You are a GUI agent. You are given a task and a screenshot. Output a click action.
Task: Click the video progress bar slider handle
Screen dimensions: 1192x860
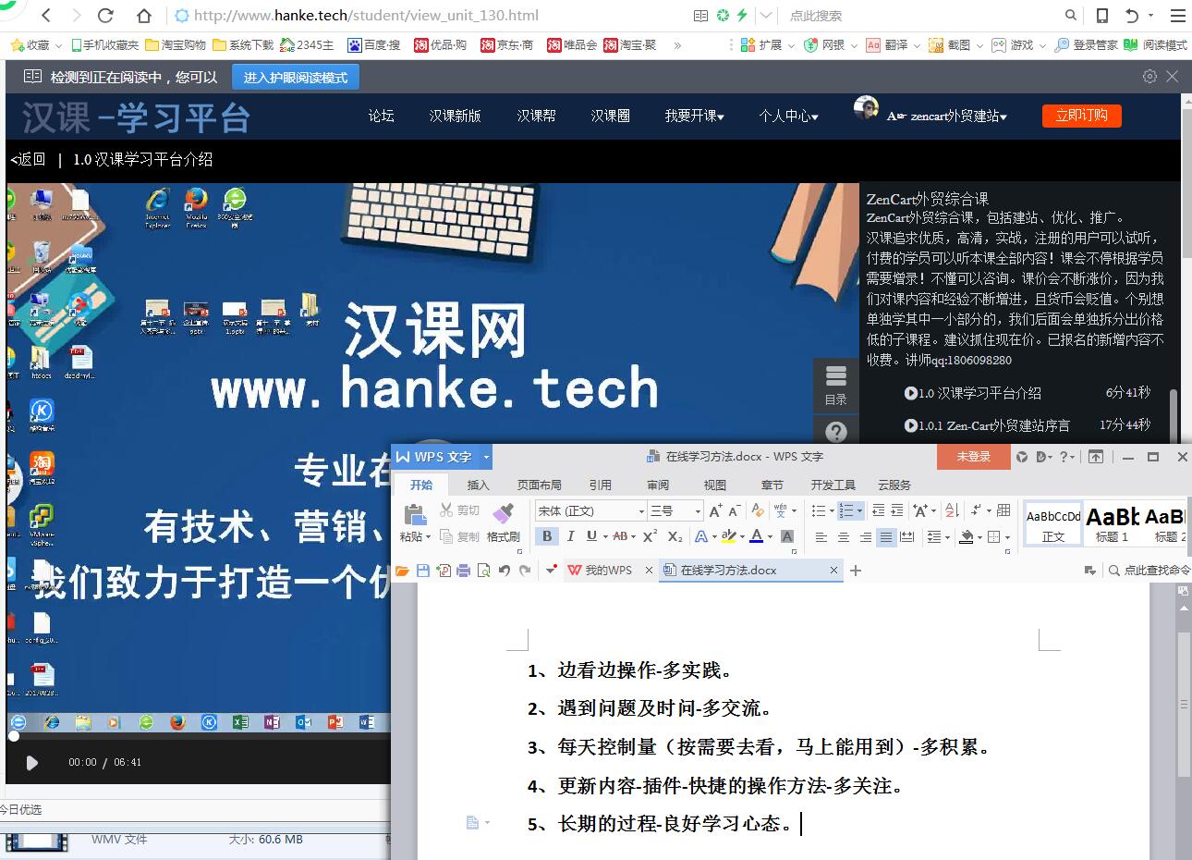(x=14, y=736)
